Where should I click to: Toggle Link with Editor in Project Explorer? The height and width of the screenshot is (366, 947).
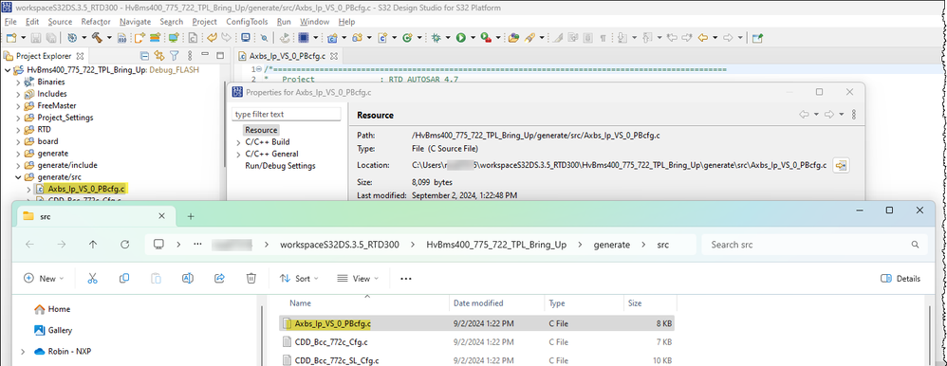coord(159,56)
